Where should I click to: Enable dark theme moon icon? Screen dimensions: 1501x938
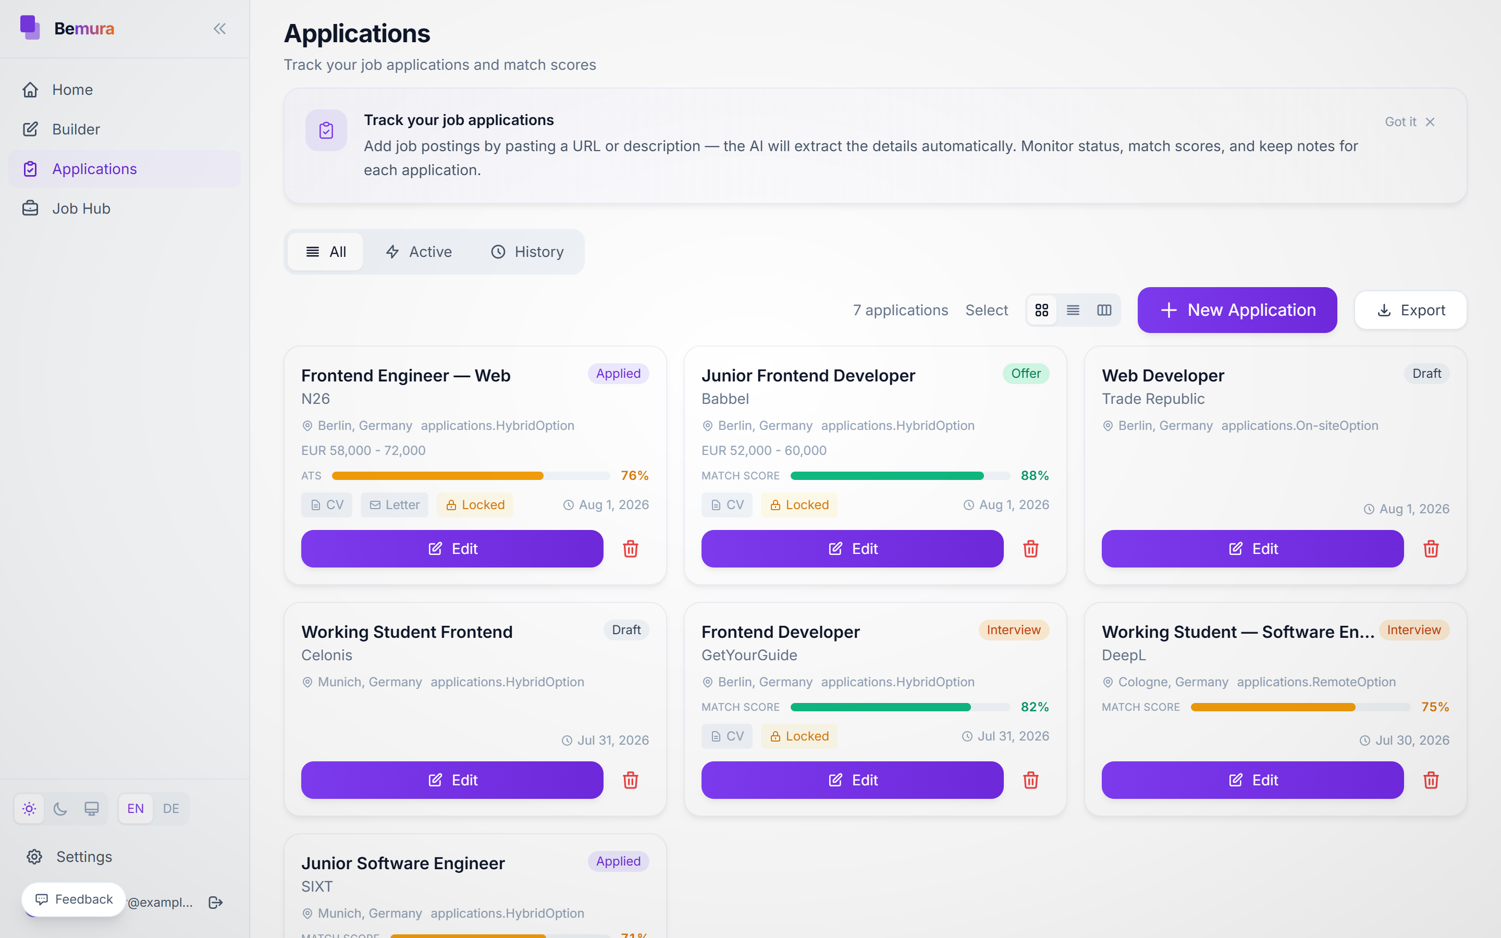(x=60, y=808)
